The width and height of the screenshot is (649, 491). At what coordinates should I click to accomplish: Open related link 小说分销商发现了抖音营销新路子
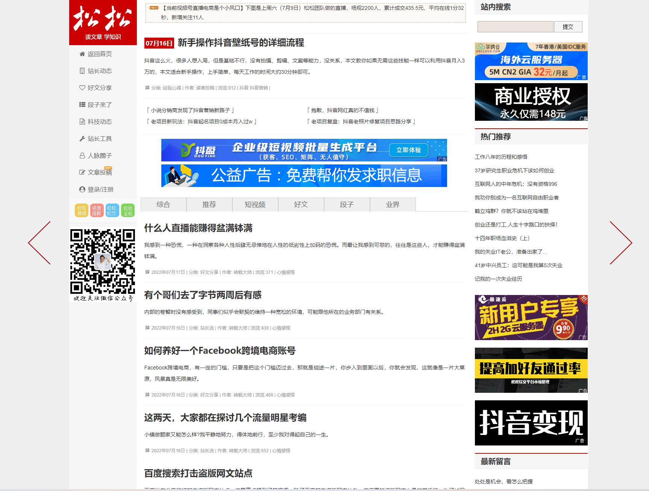pyautogui.click(x=190, y=110)
